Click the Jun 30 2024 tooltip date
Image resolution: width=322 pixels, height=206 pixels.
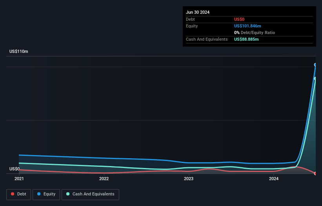198,12
